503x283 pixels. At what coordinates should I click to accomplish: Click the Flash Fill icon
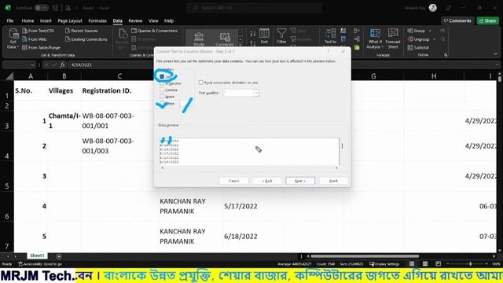tap(343, 31)
